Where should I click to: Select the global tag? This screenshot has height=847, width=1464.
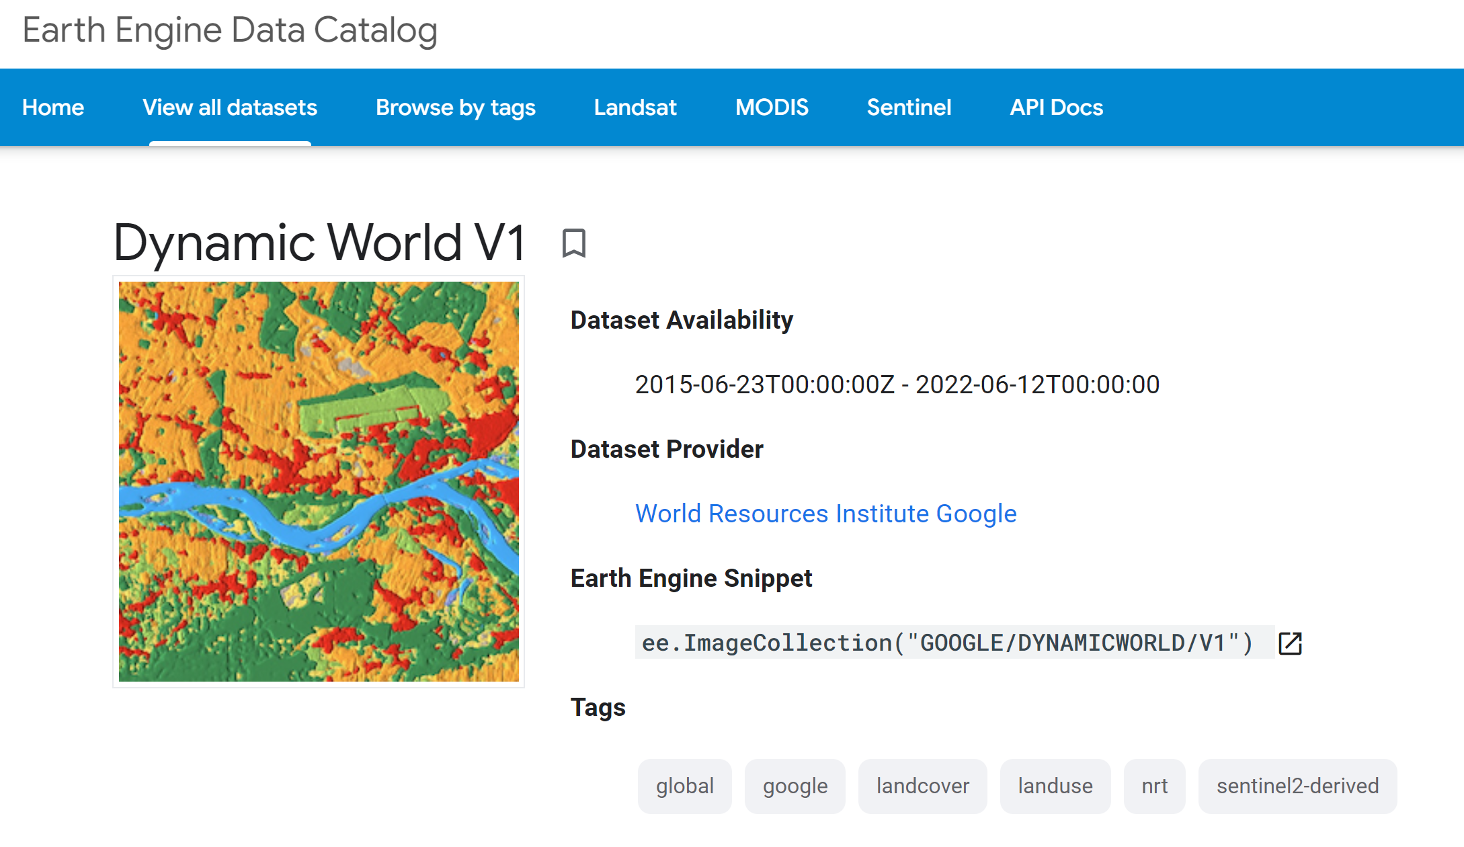(x=684, y=786)
